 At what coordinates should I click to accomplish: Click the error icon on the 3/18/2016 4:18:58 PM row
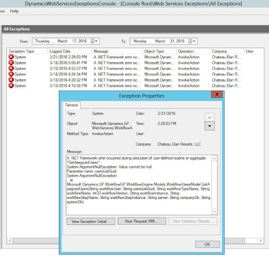tap(11, 86)
